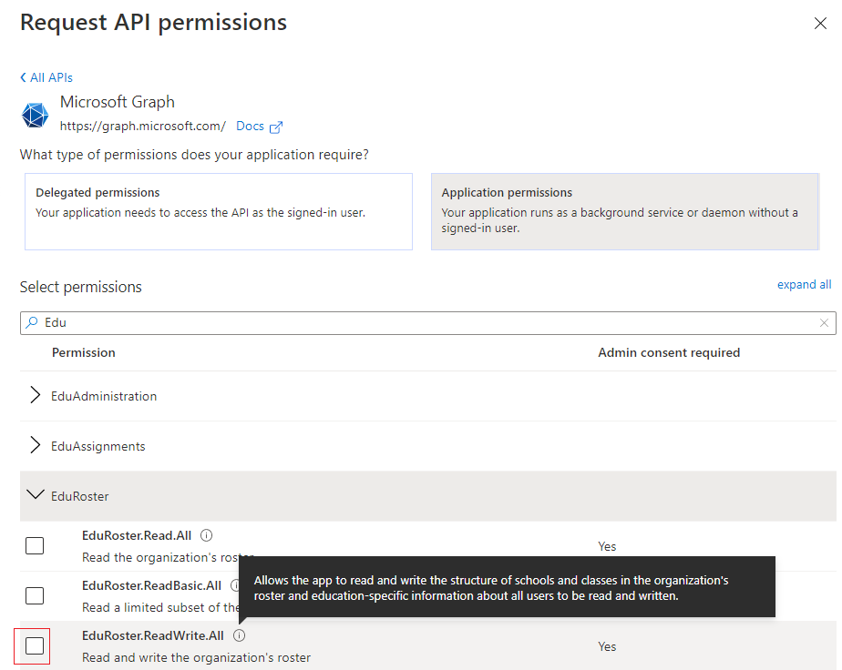Viewport: 842px width, 670px height.
Task: Clear the search box with the X icon
Action: coord(824,323)
